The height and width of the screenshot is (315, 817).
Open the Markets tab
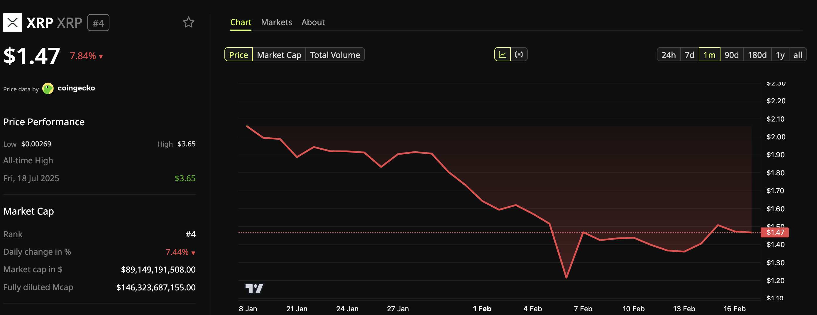(x=276, y=22)
